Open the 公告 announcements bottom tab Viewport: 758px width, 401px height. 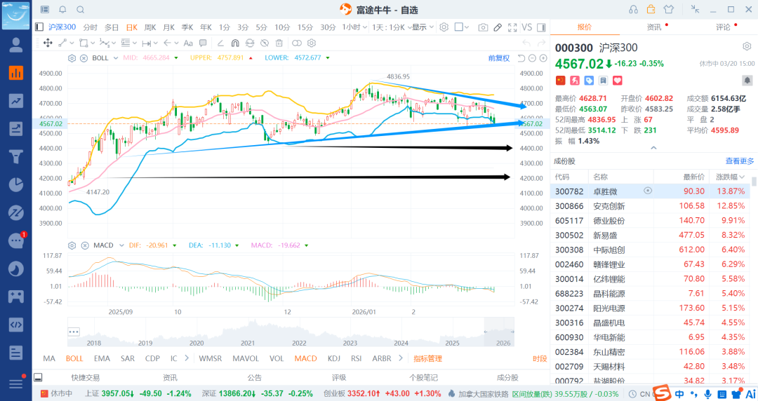pyautogui.click(x=254, y=377)
